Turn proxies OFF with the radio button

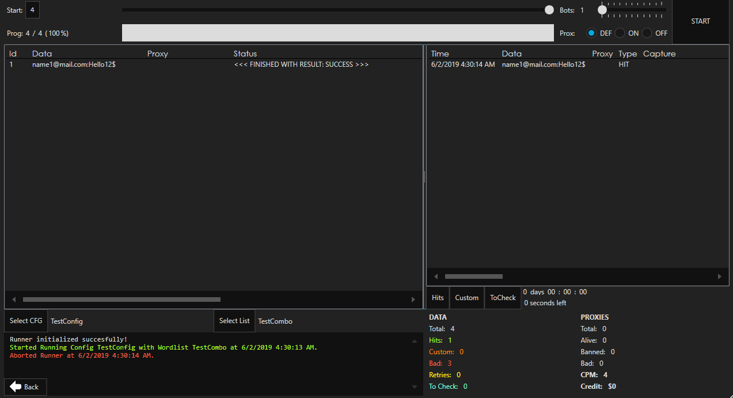pos(648,33)
